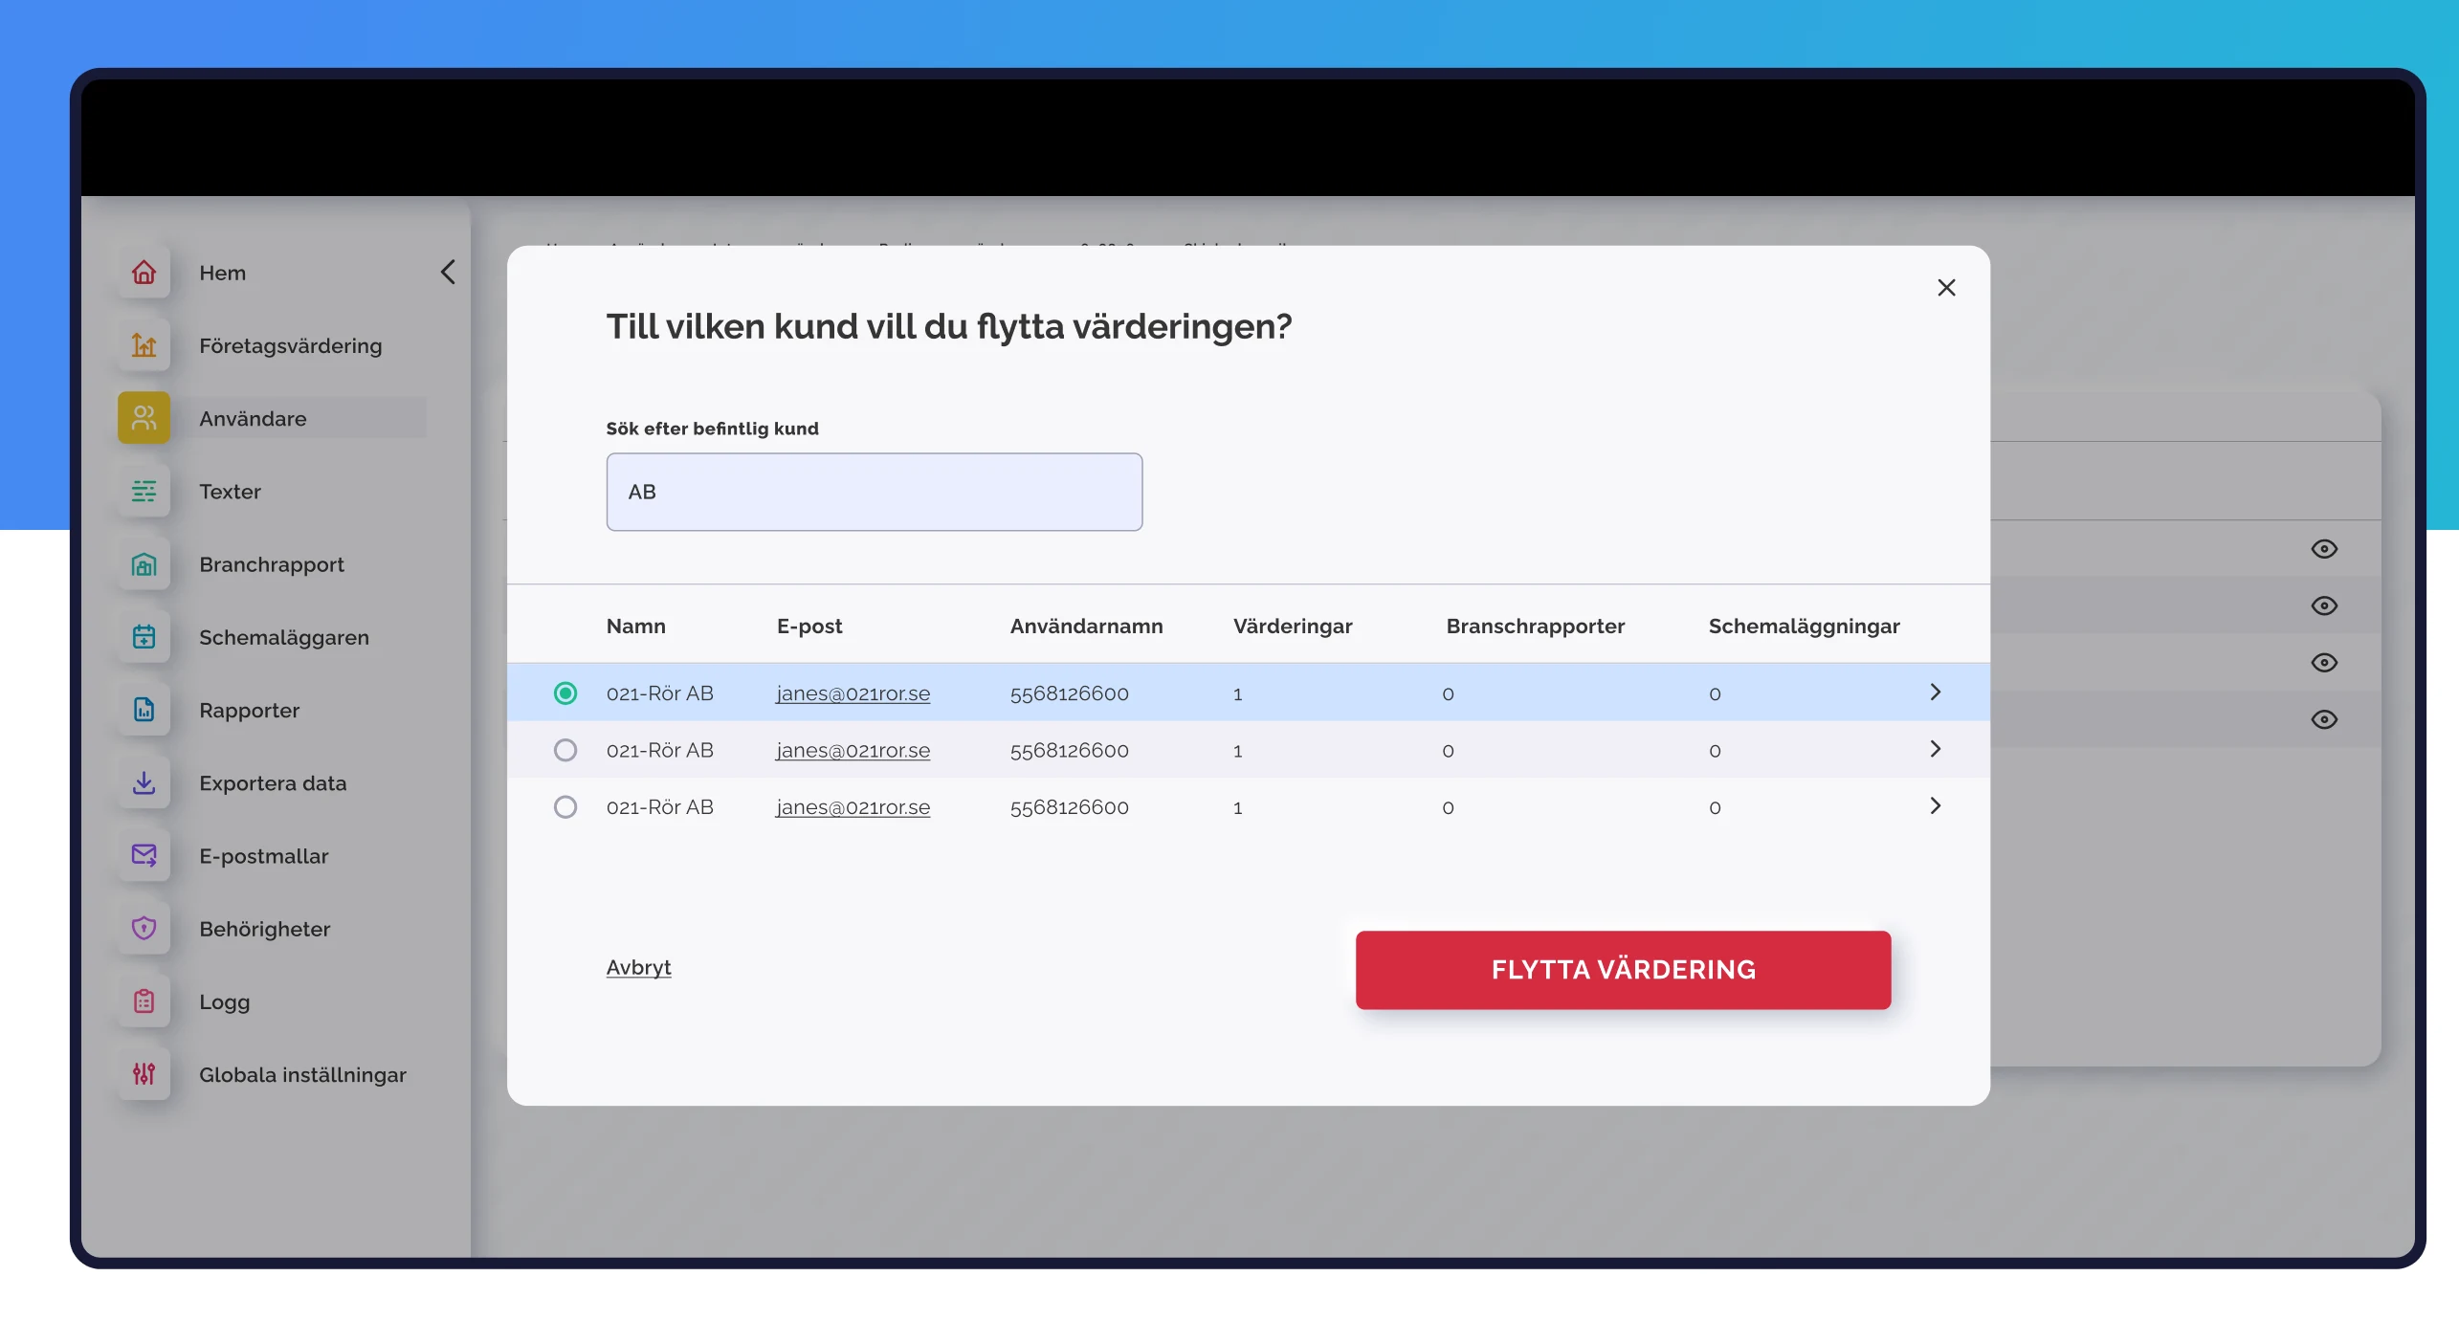Image resolution: width=2459 pixels, height=1320 pixels.
Task: Open Globala inställningar menu item
Action: point(302,1075)
